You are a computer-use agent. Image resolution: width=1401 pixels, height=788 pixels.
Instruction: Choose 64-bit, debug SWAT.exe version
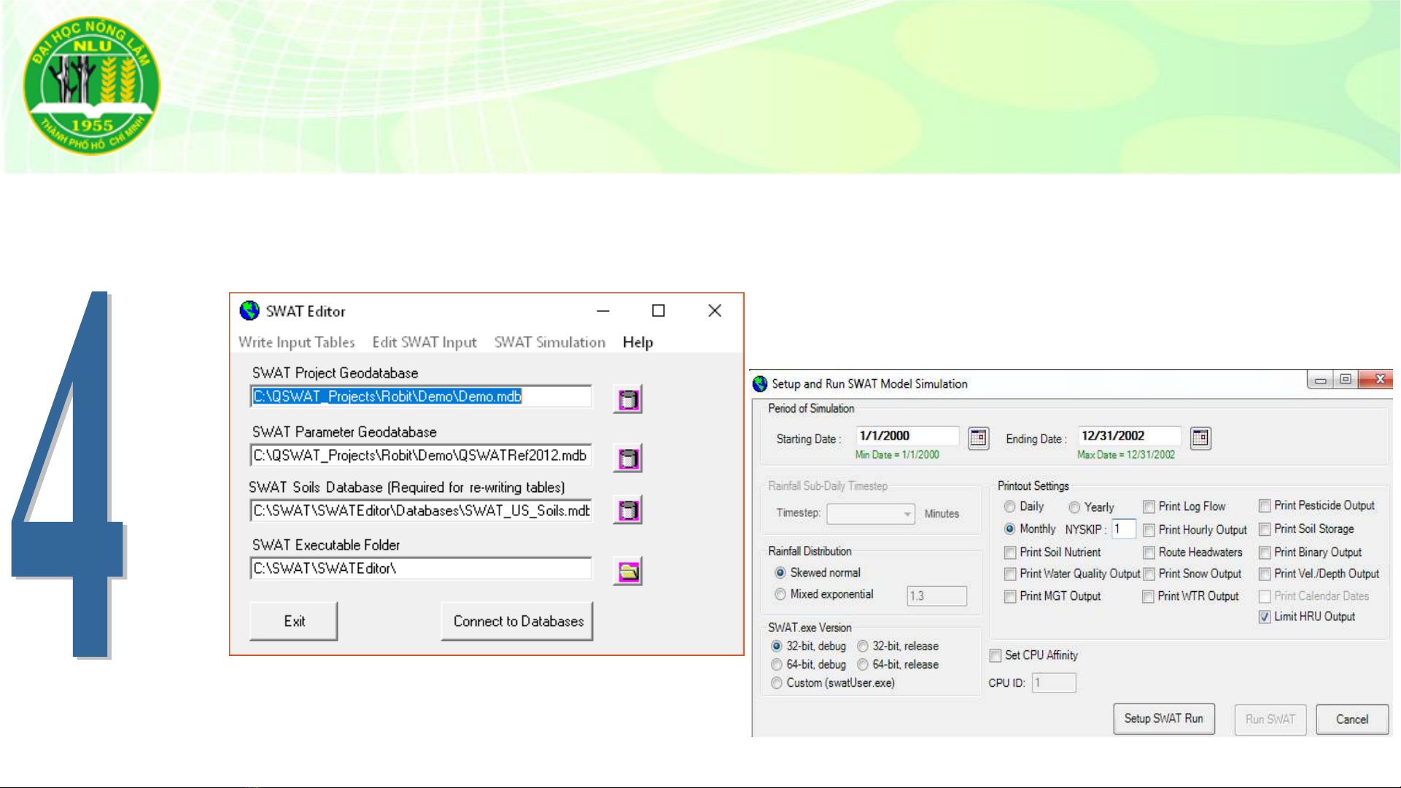(x=777, y=664)
